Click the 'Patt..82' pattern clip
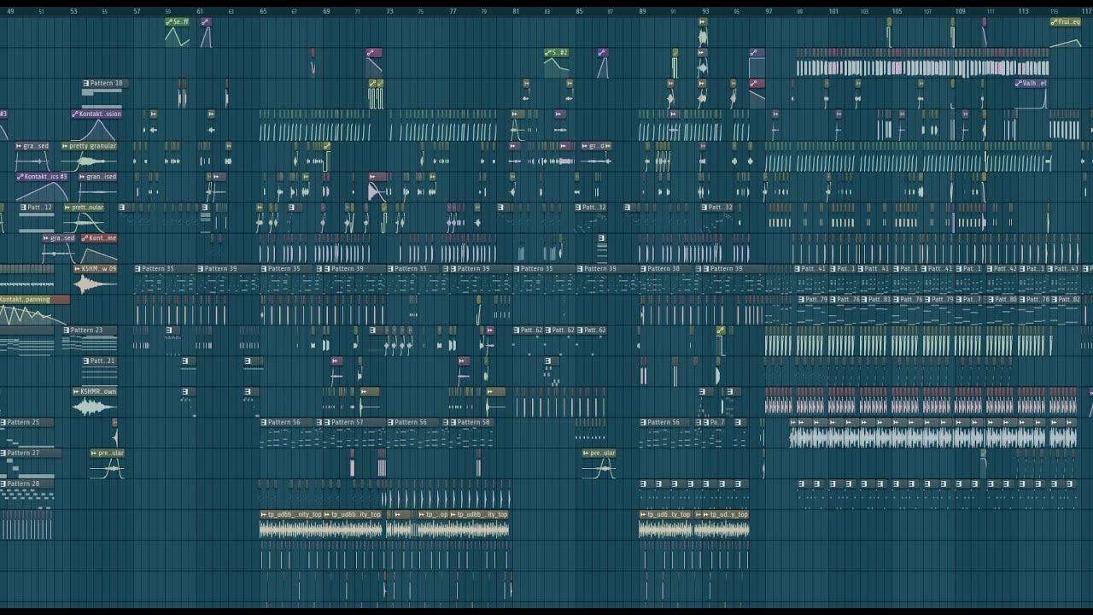Viewport: 1093px width, 615px height. (x=1065, y=299)
